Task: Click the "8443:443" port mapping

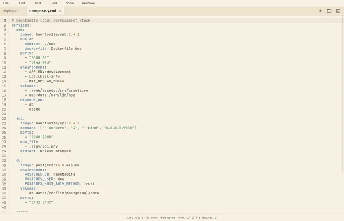Action: [40, 62]
